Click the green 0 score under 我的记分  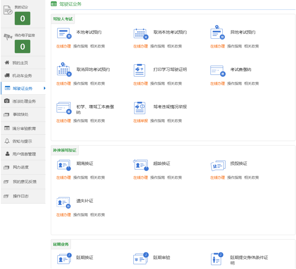click(22, 18)
